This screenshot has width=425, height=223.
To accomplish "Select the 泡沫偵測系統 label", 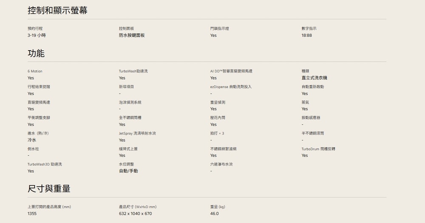I will pyautogui.click(x=130, y=103).
